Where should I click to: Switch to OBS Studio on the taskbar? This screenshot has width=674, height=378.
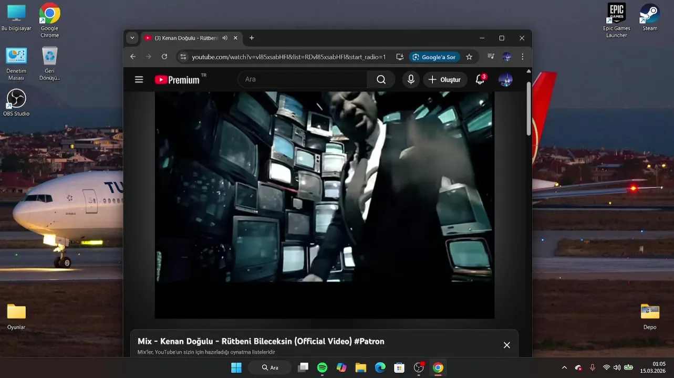pyautogui.click(x=419, y=367)
